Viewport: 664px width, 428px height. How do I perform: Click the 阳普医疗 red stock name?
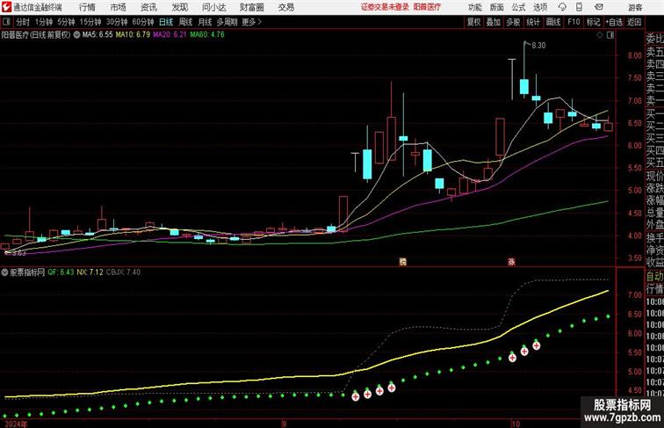click(427, 7)
